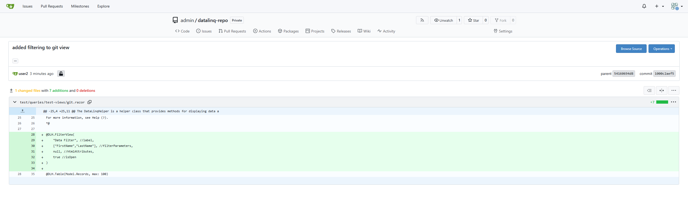Open the plus create-new menu
Screen dimensions: 688x214
[x=659, y=6]
